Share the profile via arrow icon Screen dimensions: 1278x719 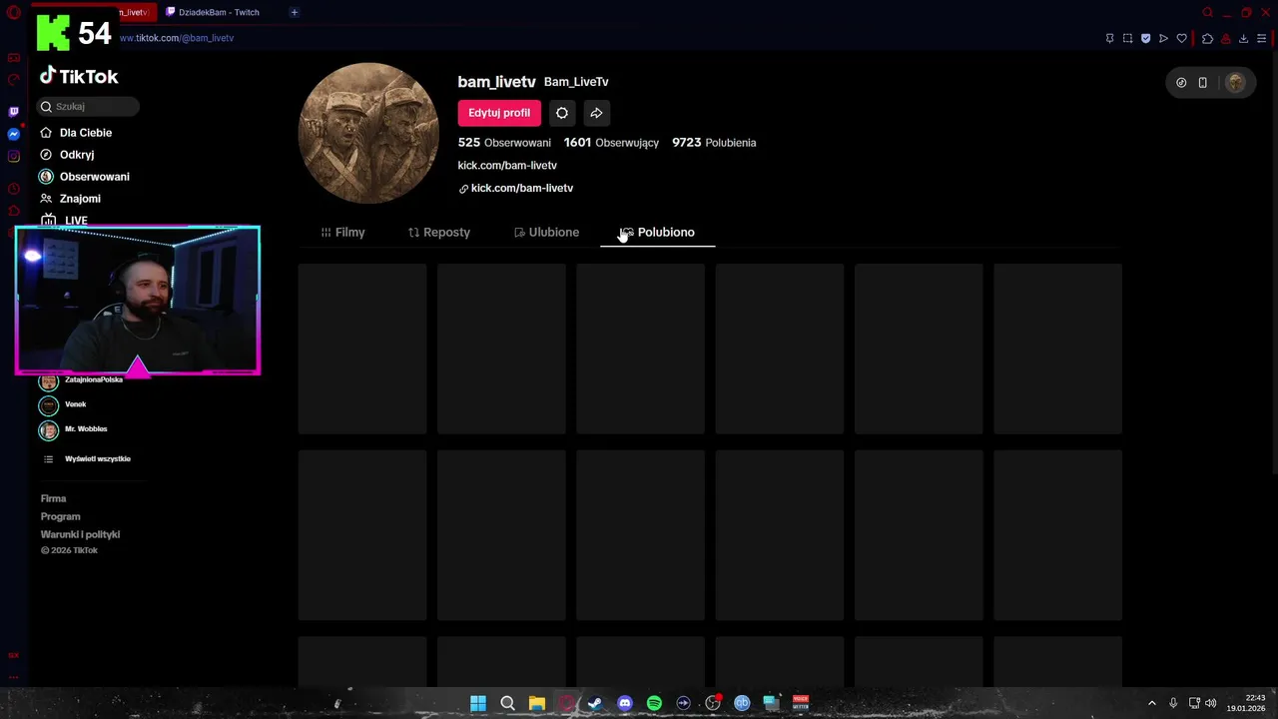(596, 113)
